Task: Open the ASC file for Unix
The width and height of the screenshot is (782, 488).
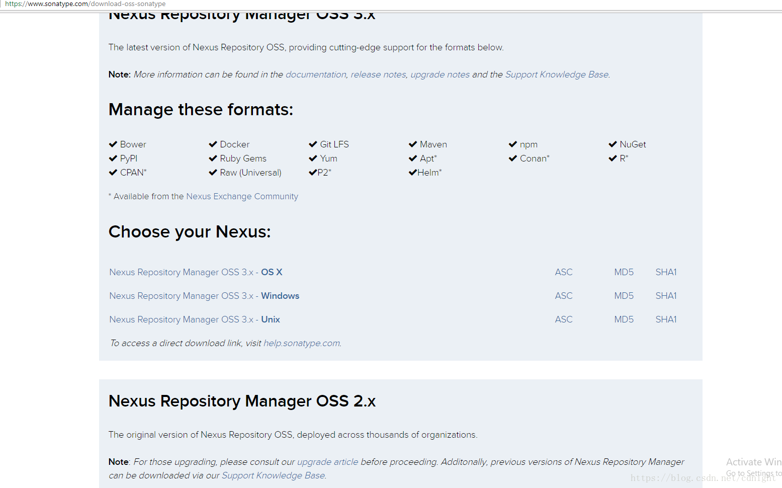Action: [564, 319]
